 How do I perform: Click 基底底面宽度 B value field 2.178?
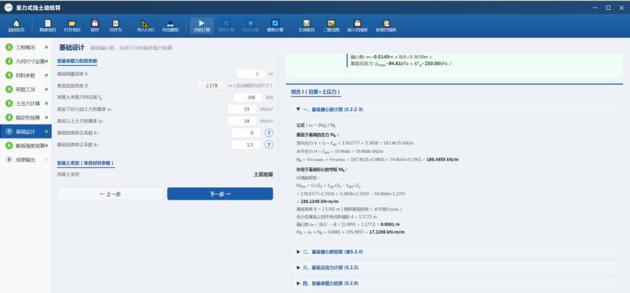(x=211, y=86)
